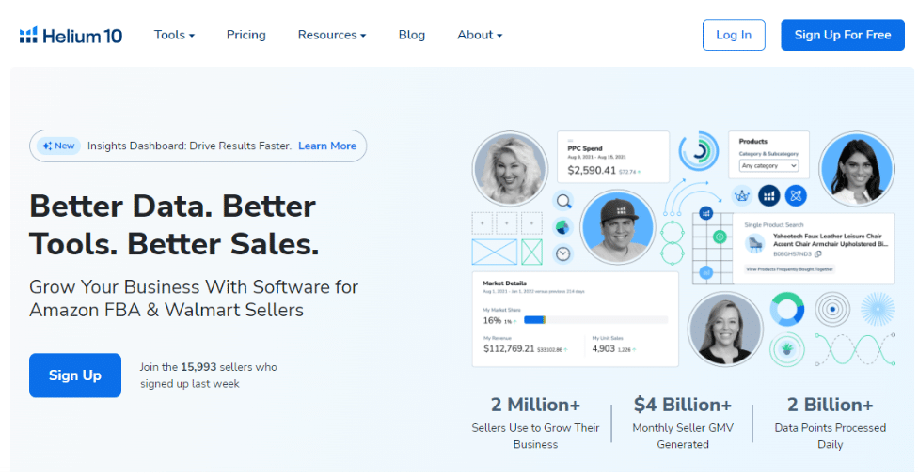Viewport: 918px width, 475px height.
Task: Open the Blog page
Action: tap(412, 35)
